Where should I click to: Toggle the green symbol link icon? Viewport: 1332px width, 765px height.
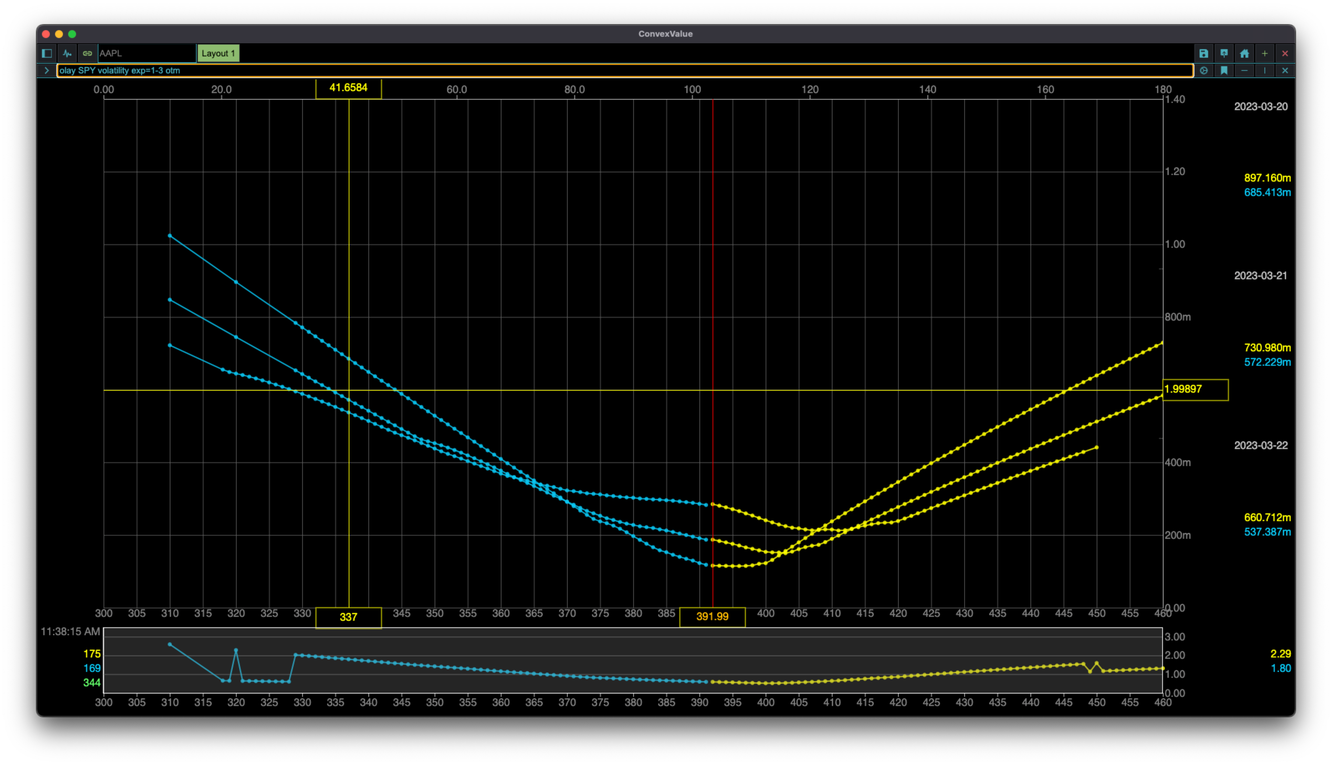[87, 53]
